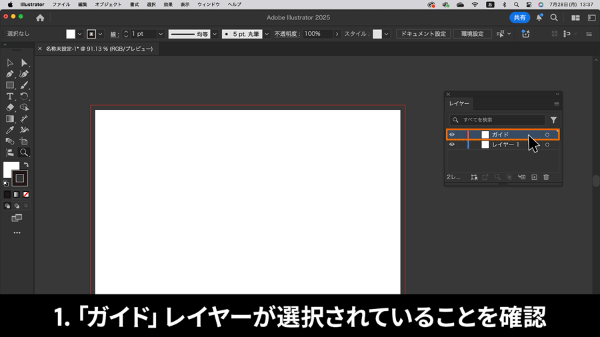Select the Rotate tool
This screenshot has height=337, width=600.
coord(24,97)
